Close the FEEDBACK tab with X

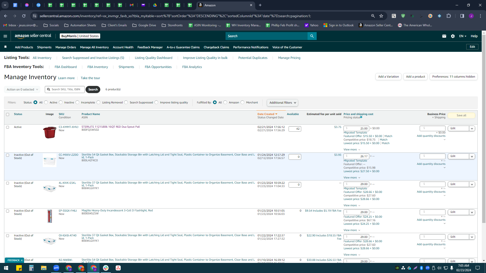pyautogui.click(x=22, y=260)
